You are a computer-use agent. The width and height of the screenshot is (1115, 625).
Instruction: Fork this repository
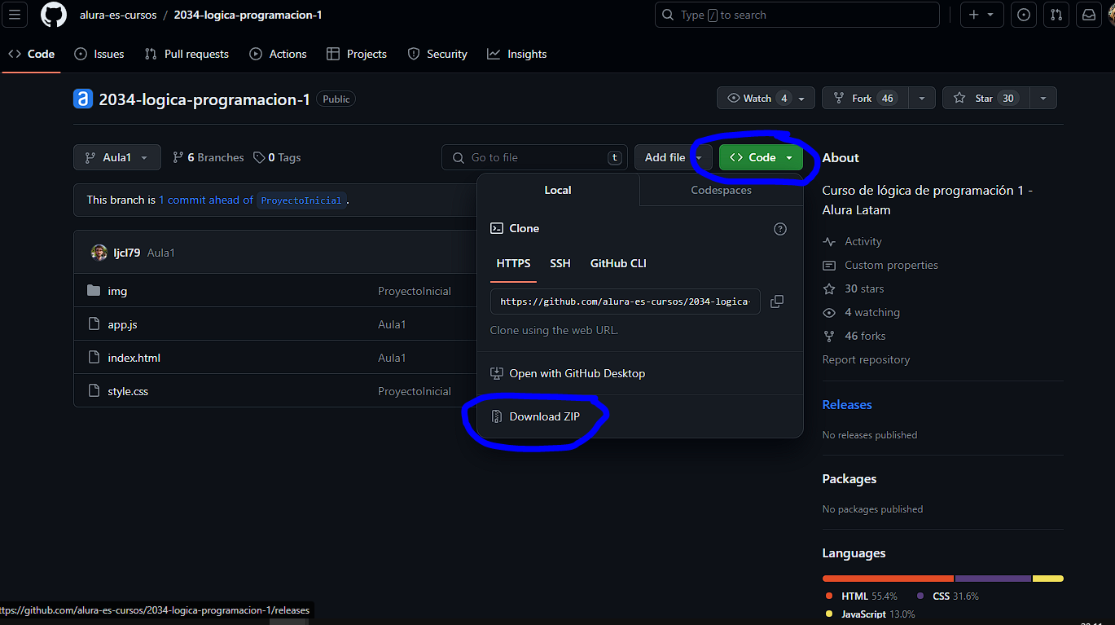[865, 98]
